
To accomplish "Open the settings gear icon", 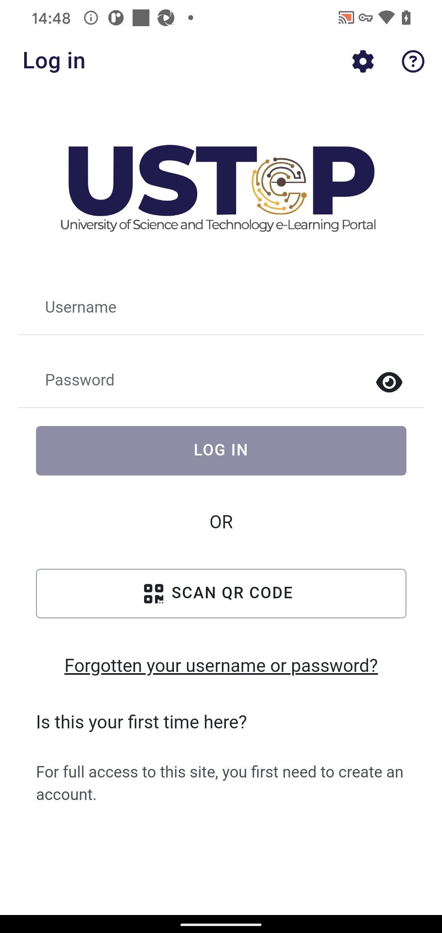I will 363,61.
